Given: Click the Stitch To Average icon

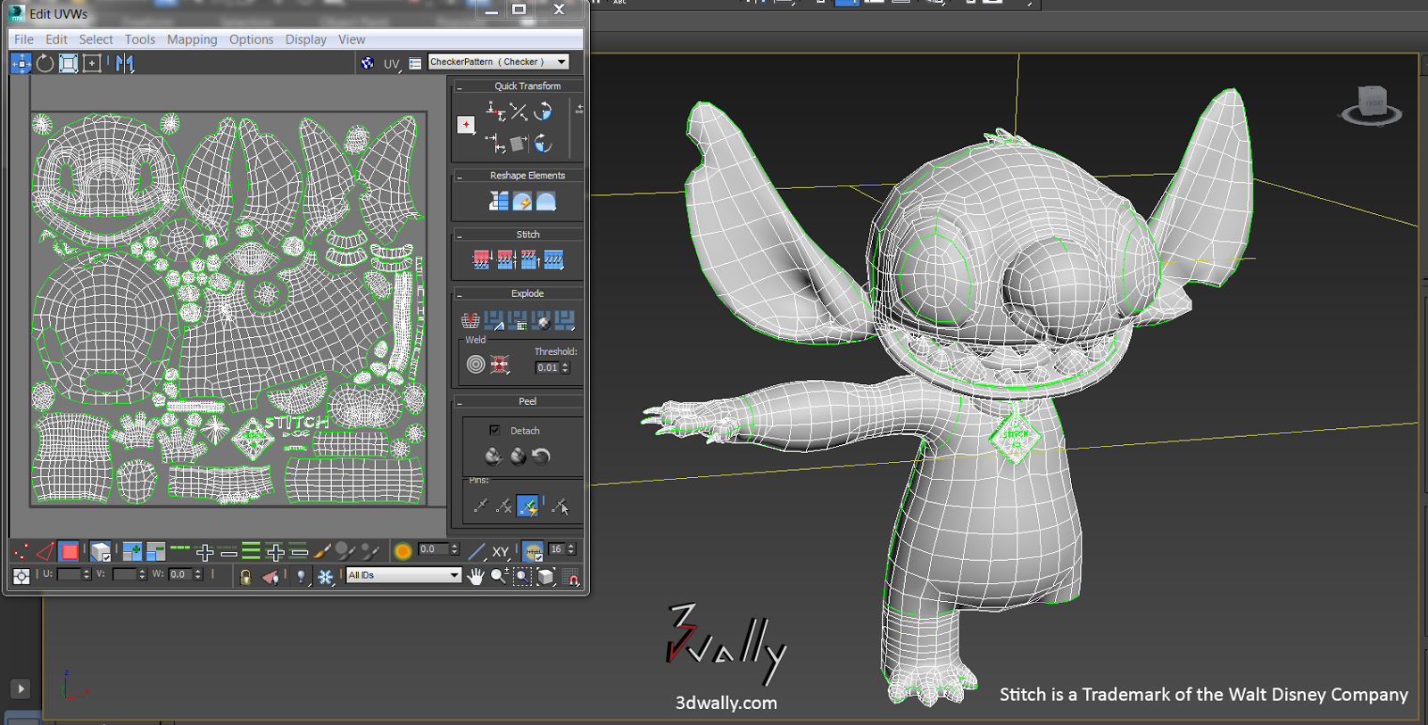Looking at the screenshot, I should tap(506, 260).
